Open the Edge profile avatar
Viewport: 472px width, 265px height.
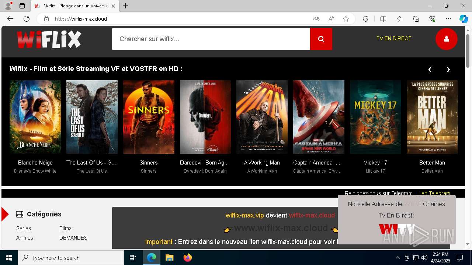[x=8, y=6]
